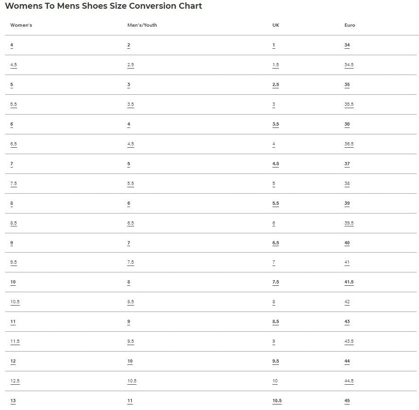Click Euro size 43.5 link
Image resolution: width=419 pixels, height=410 pixels.
click(349, 341)
